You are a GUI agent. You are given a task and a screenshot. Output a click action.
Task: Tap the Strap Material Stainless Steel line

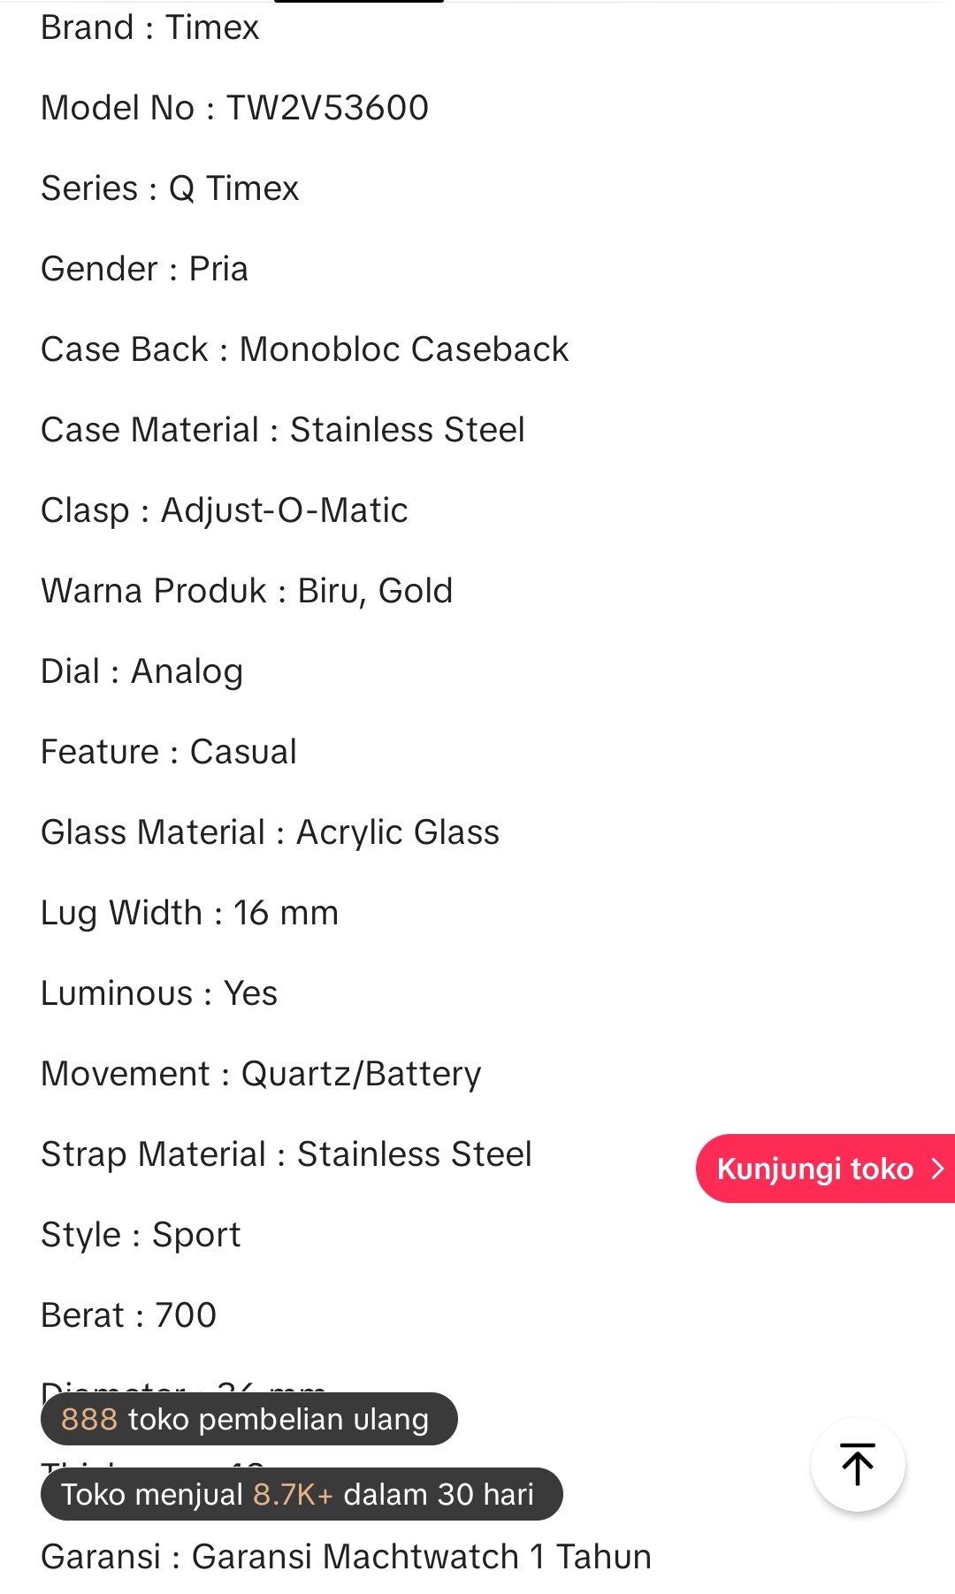[x=286, y=1154]
